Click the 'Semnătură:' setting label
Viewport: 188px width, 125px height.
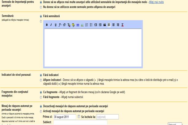click(8, 16)
